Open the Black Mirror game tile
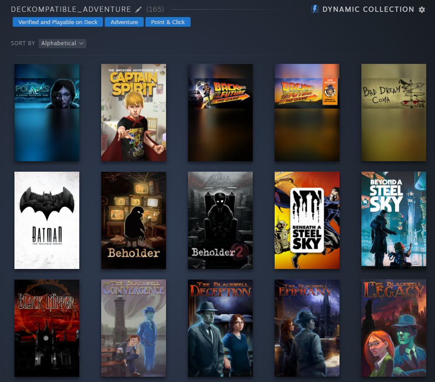The width and height of the screenshot is (435, 382). [x=47, y=328]
